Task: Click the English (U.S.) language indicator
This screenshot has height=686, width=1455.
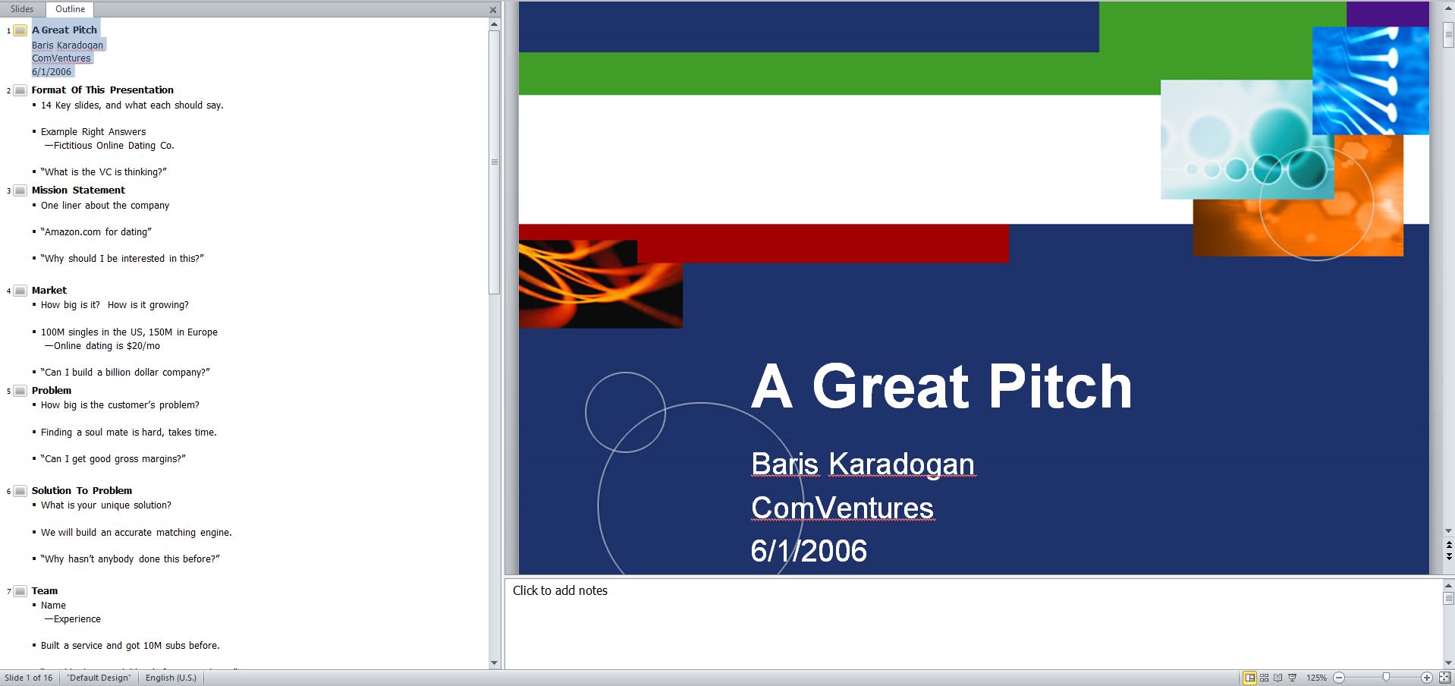Action: point(171,678)
